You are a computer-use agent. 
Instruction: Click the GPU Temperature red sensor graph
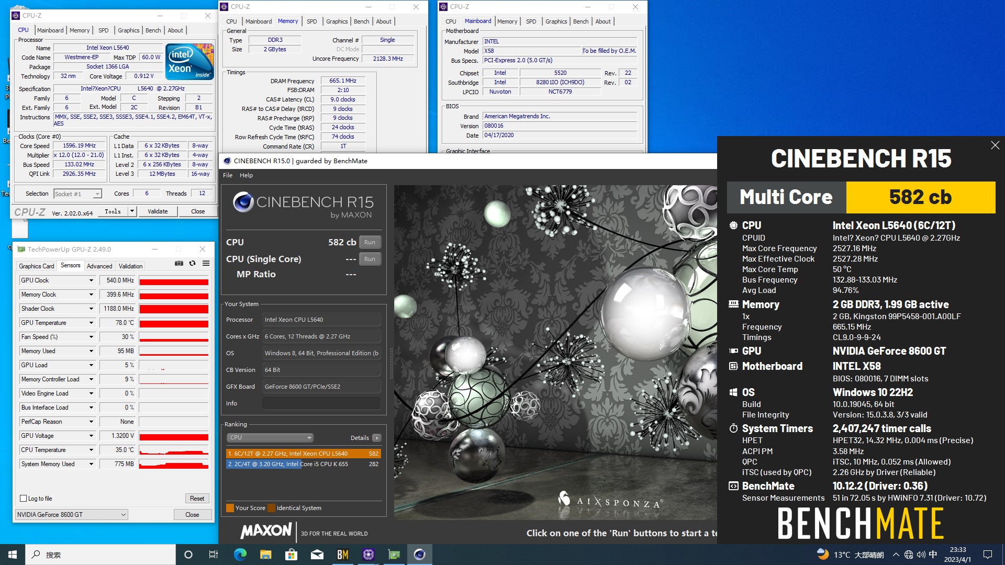(x=174, y=323)
